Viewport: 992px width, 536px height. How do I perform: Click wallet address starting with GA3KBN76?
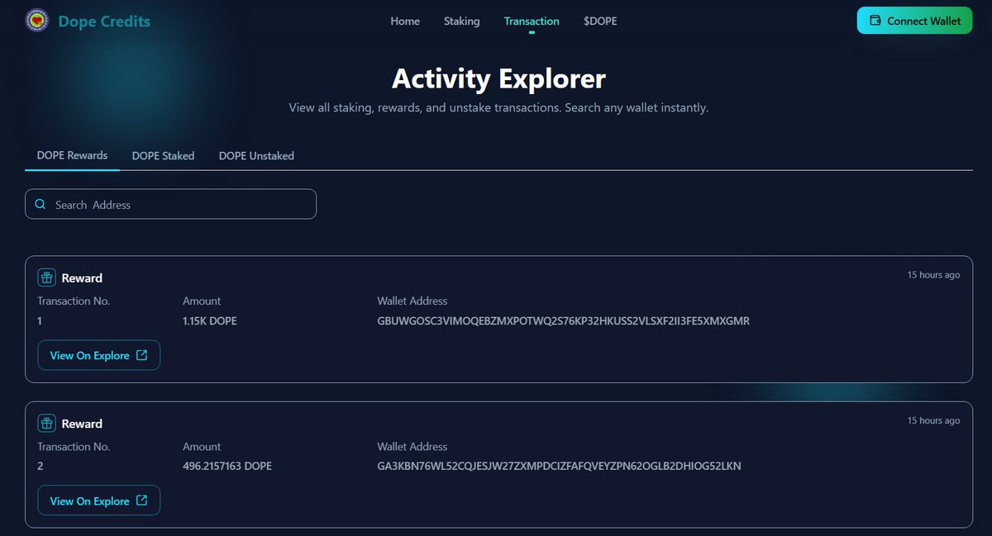[559, 466]
